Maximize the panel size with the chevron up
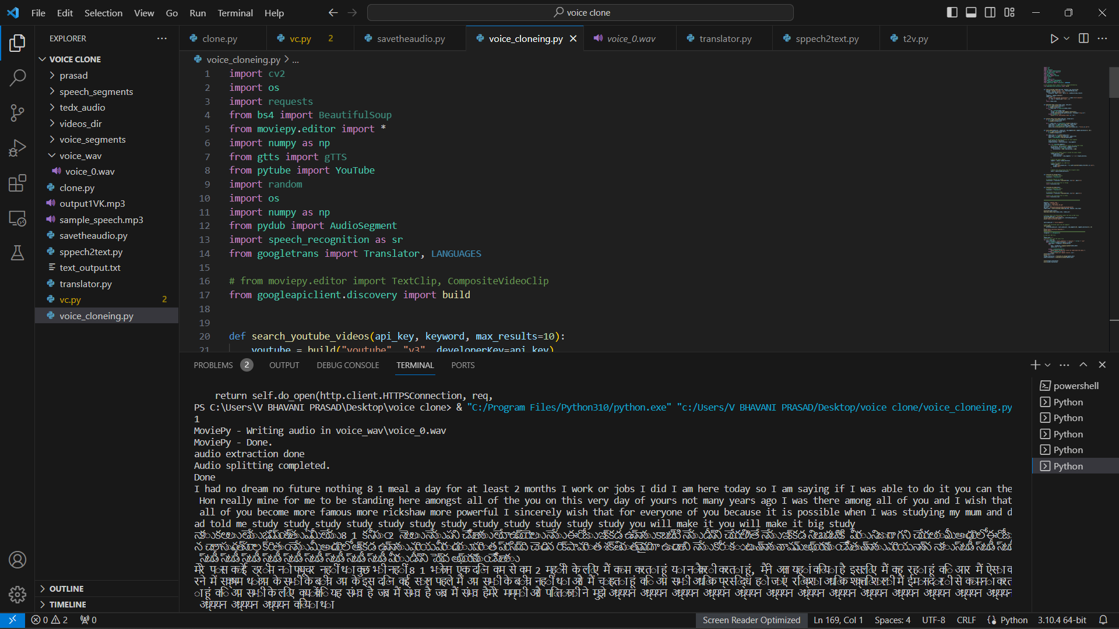 click(1083, 365)
